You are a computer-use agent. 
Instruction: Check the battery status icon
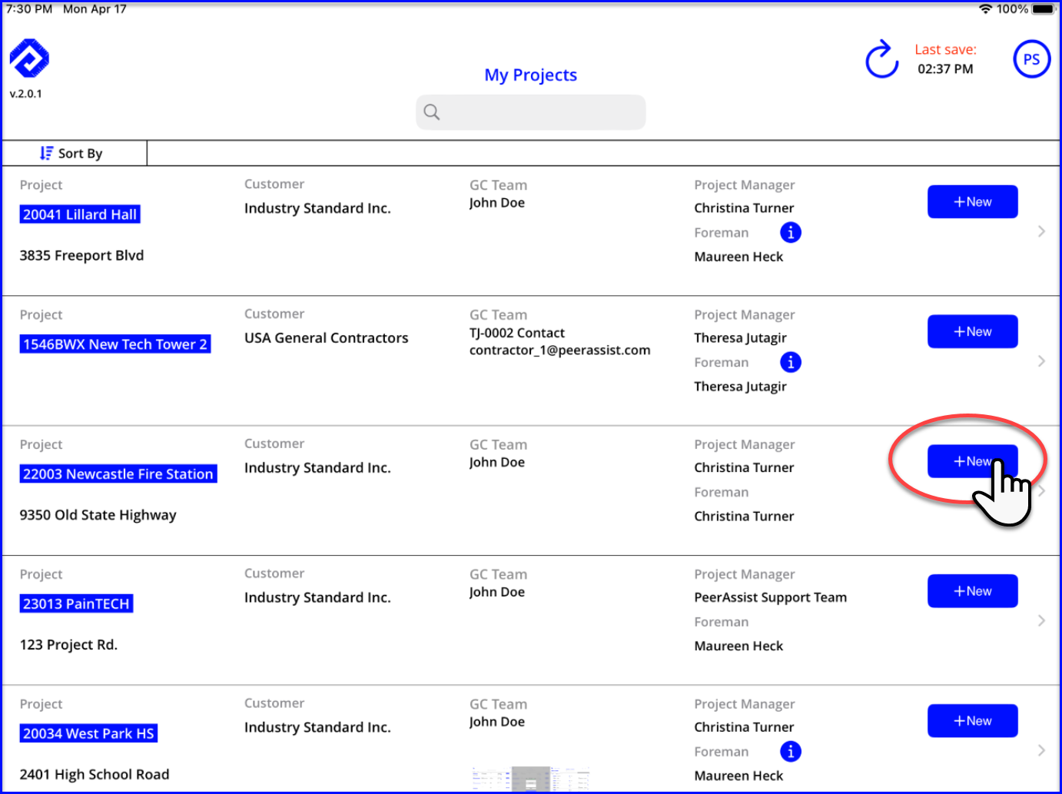pos(1044,9)
